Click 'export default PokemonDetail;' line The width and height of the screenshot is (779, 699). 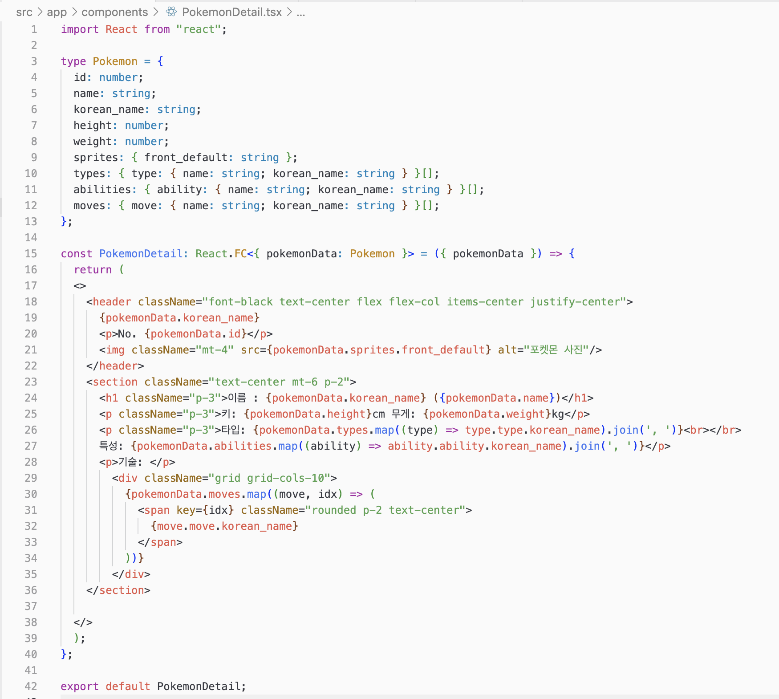(153, 687)
